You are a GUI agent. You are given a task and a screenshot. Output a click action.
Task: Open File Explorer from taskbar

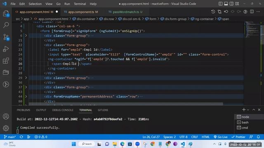click(x=115, y=144)
